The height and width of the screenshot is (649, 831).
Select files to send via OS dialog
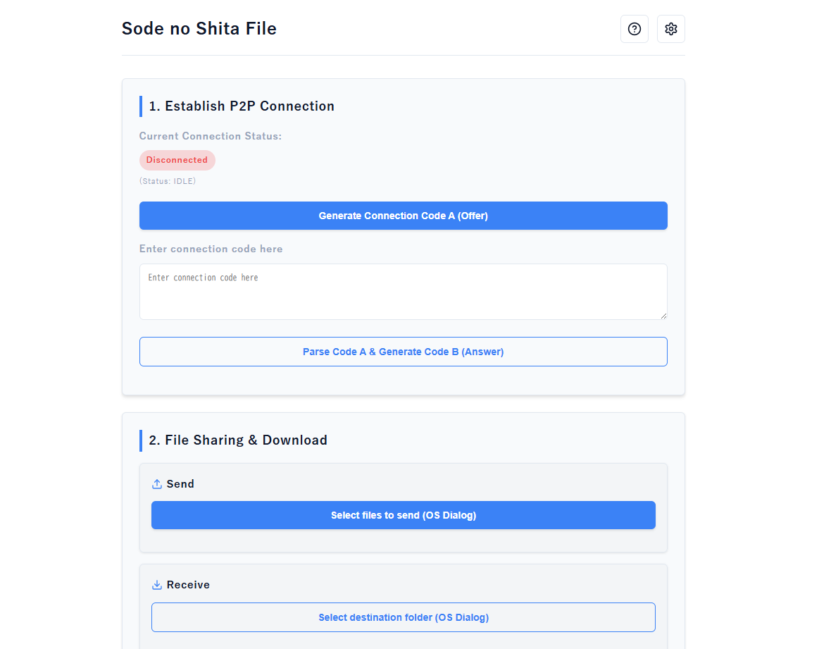404,515
